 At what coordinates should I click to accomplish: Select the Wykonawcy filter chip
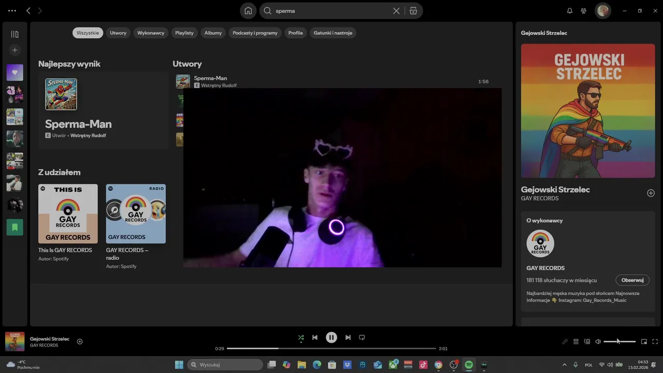coord(151,33)
